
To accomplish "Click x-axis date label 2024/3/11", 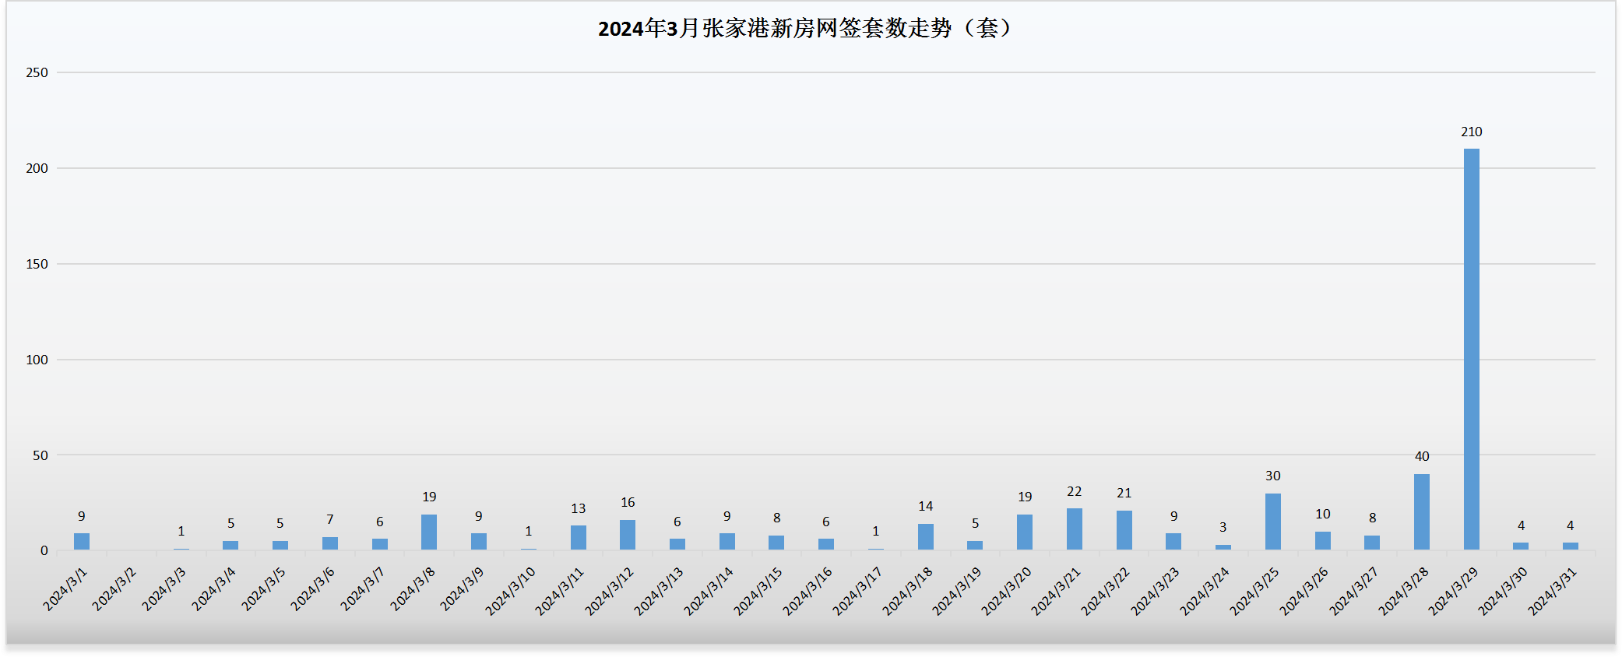I will [560, 591].
